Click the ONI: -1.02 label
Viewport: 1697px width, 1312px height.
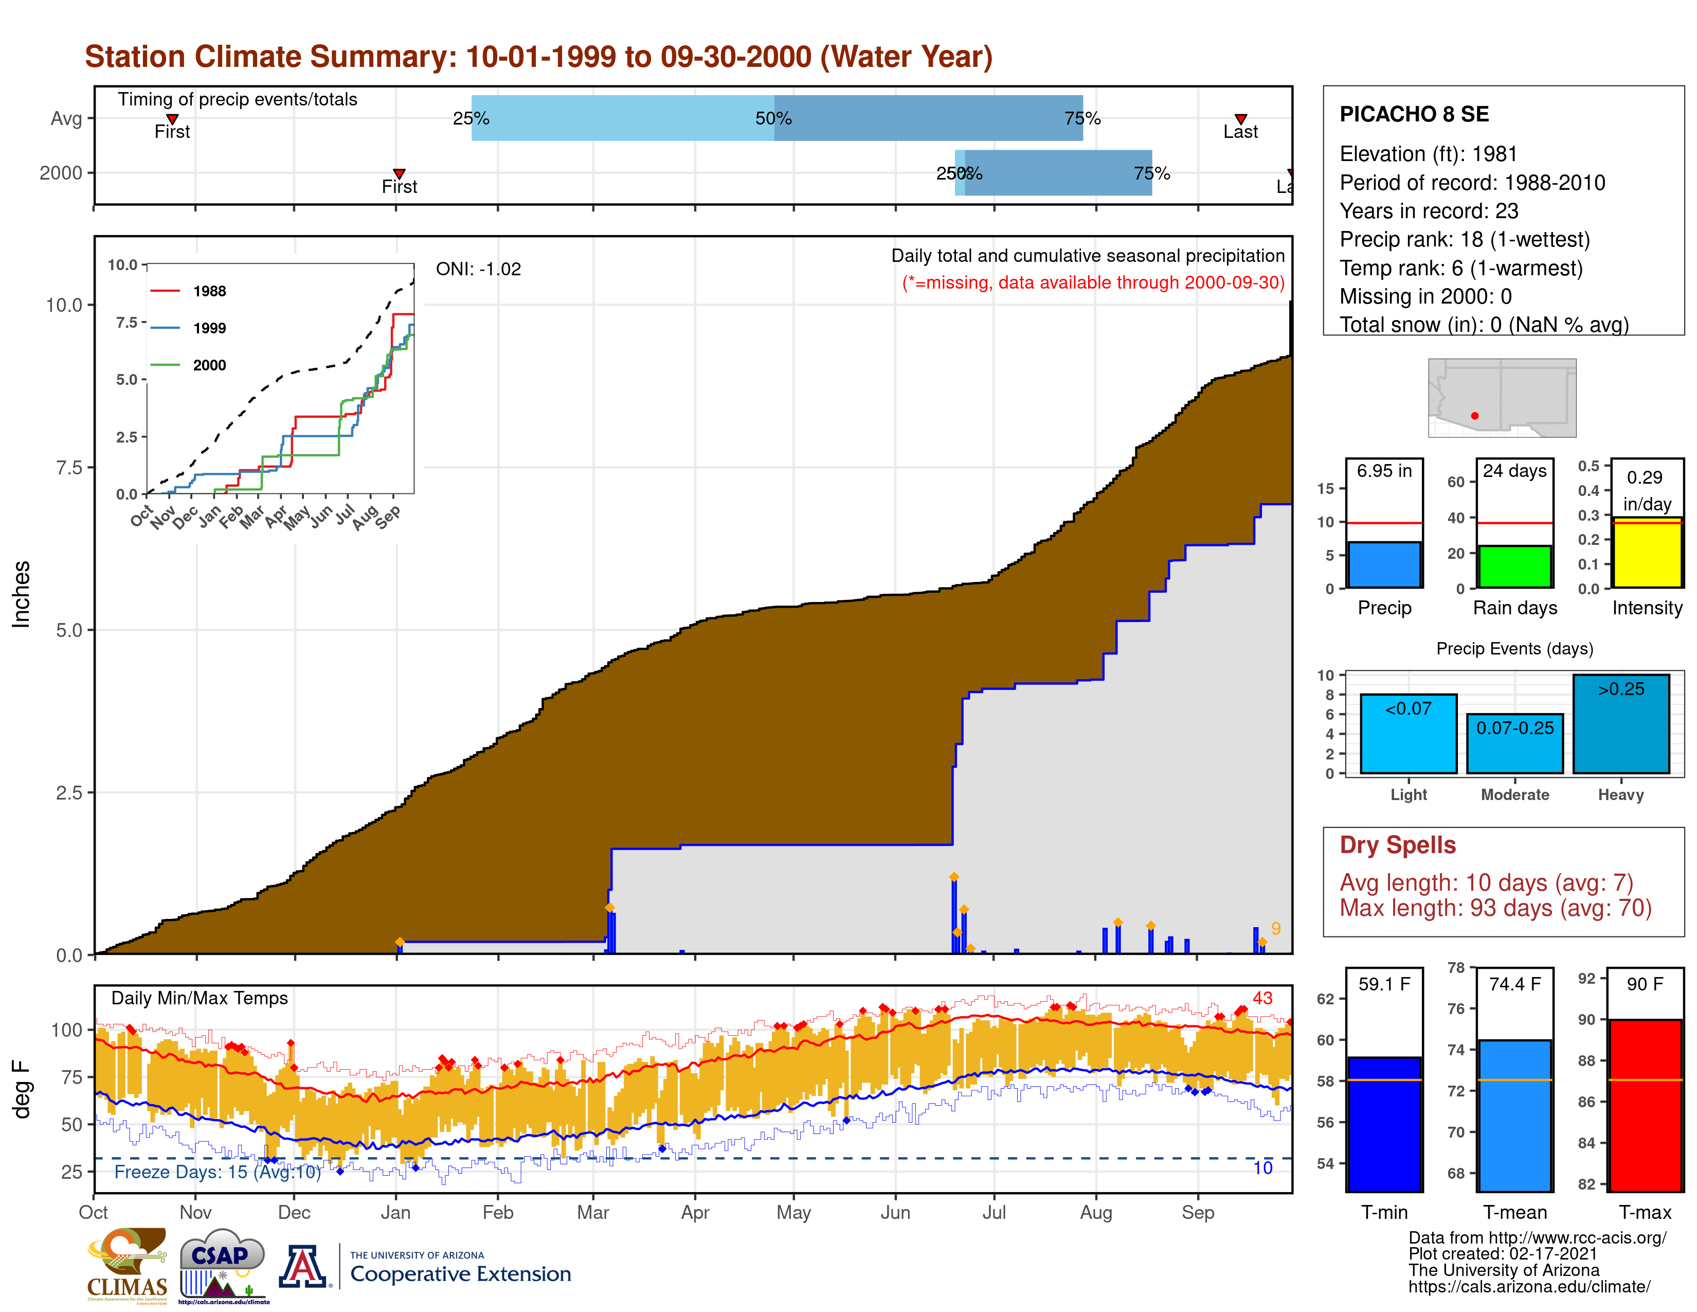tap(478, 269)
